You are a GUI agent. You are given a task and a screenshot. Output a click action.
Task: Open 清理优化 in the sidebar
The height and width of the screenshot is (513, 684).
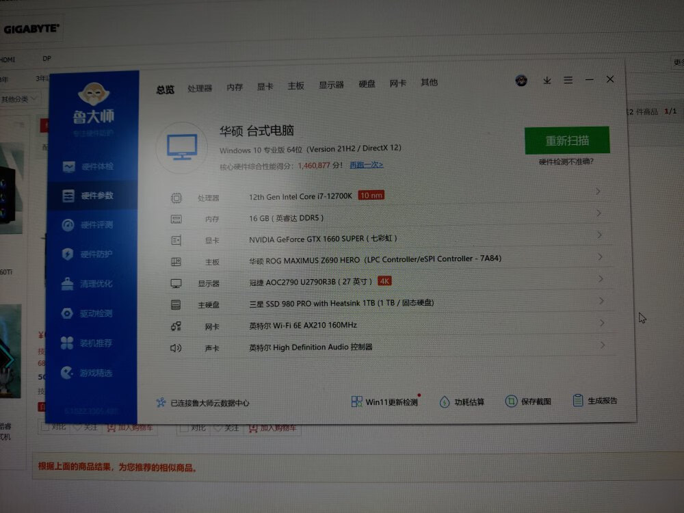tap(86, 284)
